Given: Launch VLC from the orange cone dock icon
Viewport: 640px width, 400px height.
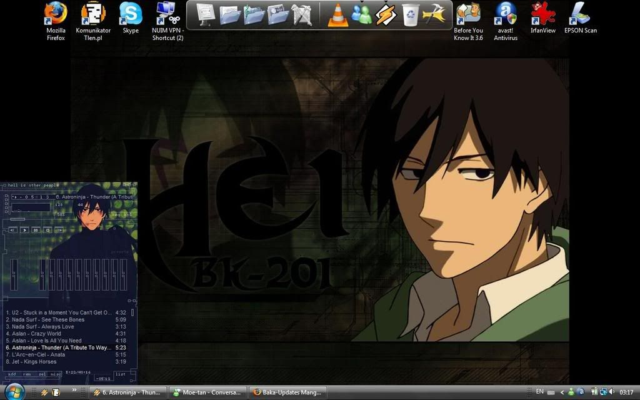Looking at the screenshot, I should [x=338, y=15].
